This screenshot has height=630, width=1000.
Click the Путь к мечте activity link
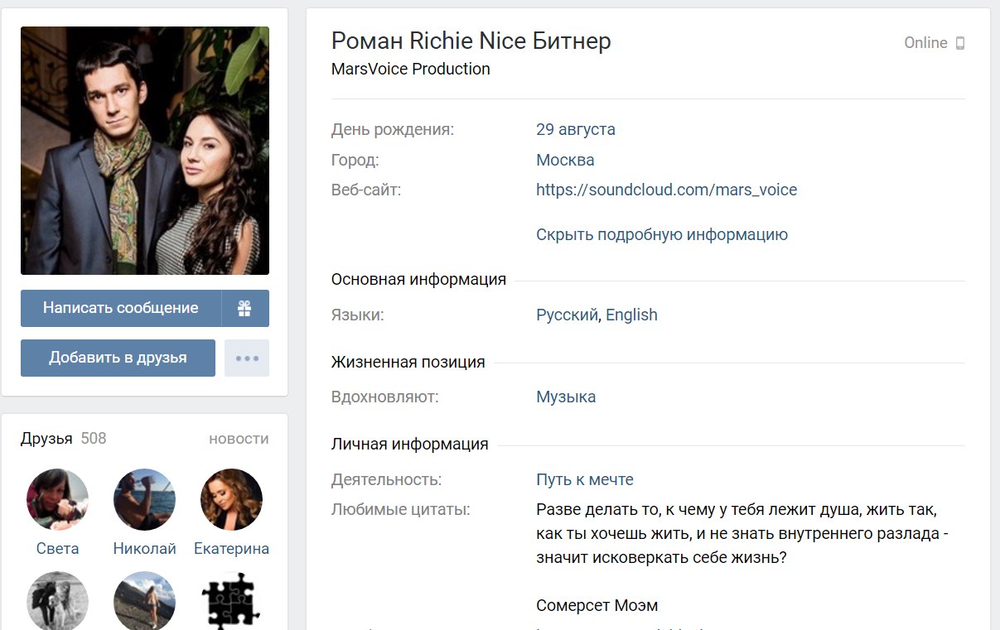[x=585, y=479]
